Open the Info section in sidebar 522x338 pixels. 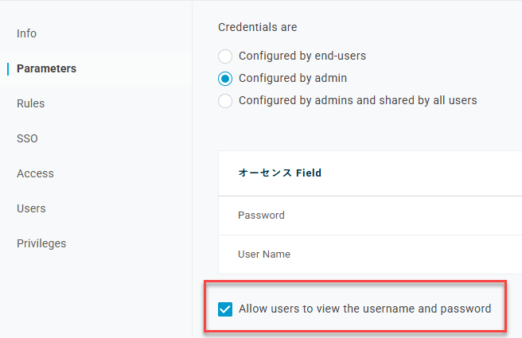[x=26, y=33]
